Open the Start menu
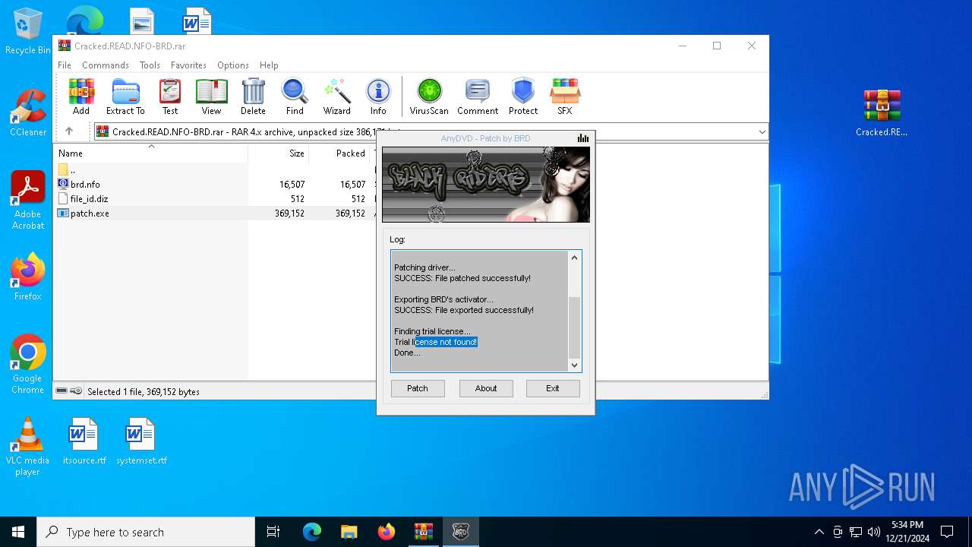 [18, 532]
